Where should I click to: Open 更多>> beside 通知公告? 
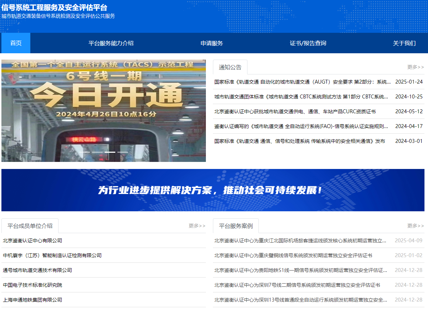416,67
